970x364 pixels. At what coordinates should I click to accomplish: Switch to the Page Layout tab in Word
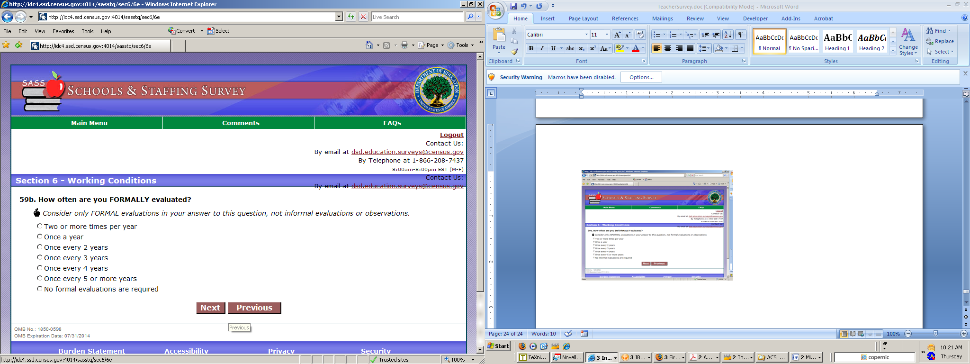pos(584,18)
